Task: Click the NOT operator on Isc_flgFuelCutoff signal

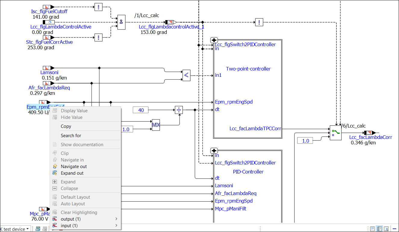Action: (98, 7)
